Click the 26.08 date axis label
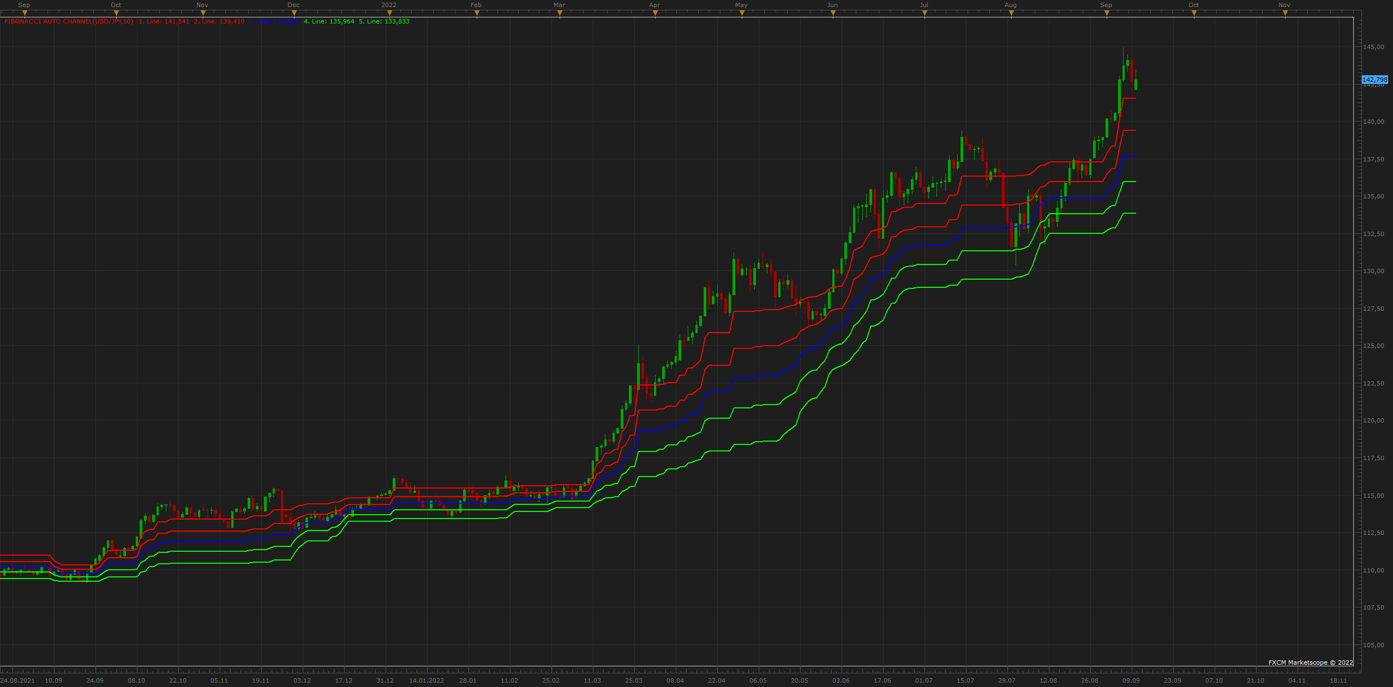Image resolution: width=1393 pixels, height=687 pixels. pyautogui.click(x=1090, y=680)
